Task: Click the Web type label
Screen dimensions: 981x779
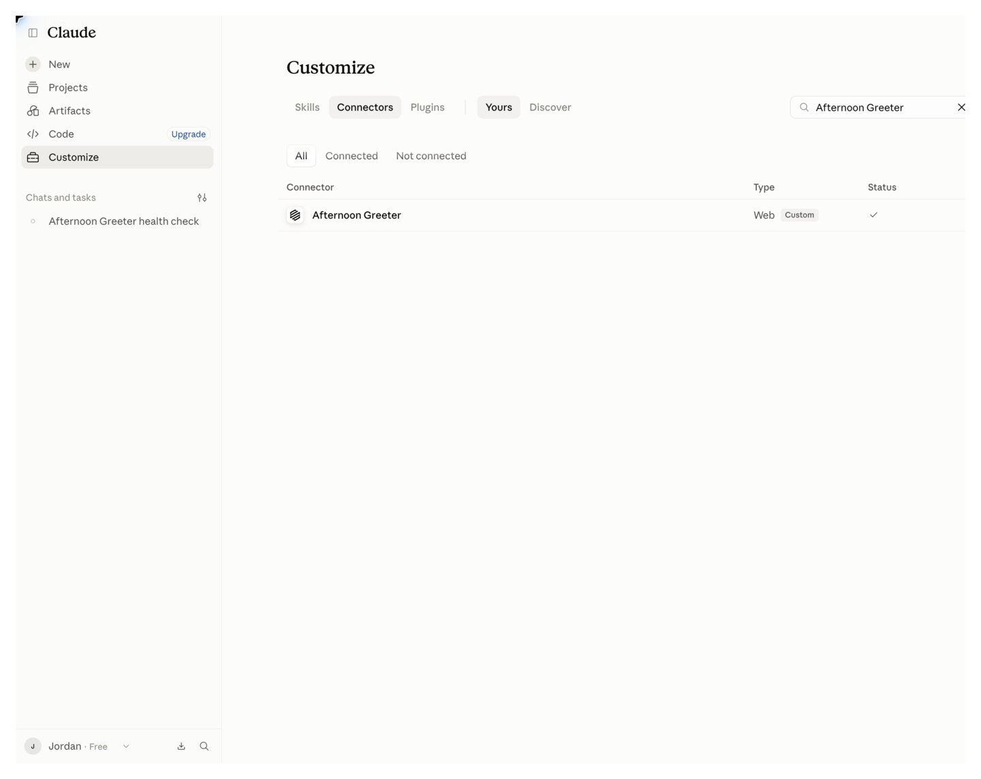Action: point(764,215)
